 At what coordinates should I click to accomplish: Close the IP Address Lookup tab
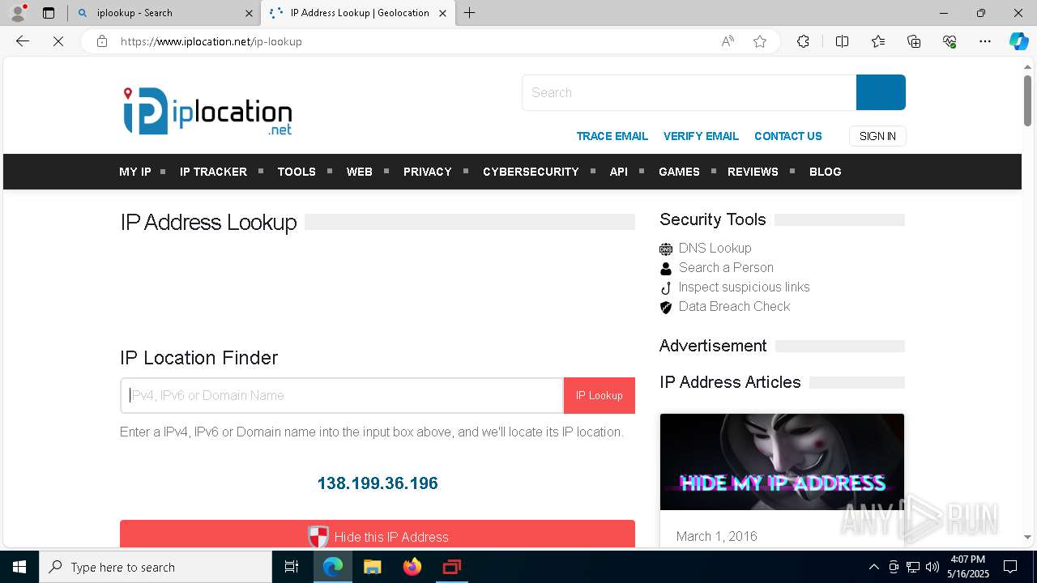pyautogui.click(x=442, y=13)
